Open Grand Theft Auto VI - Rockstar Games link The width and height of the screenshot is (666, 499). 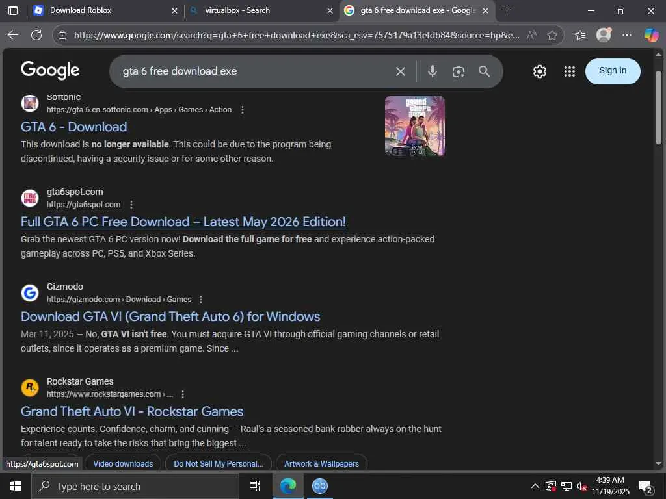tap(132, 411)
